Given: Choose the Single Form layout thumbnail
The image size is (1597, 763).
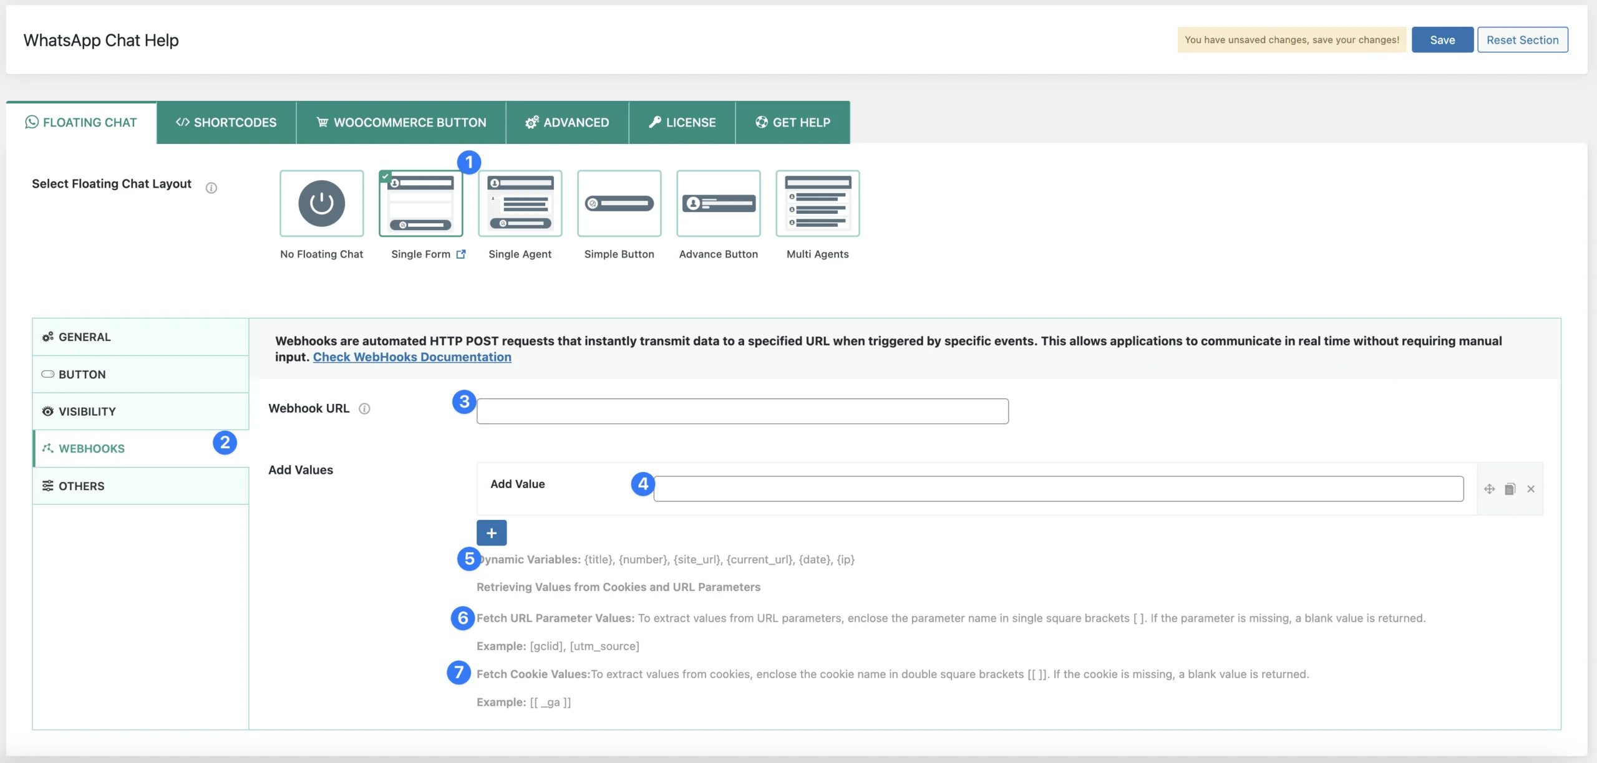Looking at the screenshot, I should coord(420,203).
